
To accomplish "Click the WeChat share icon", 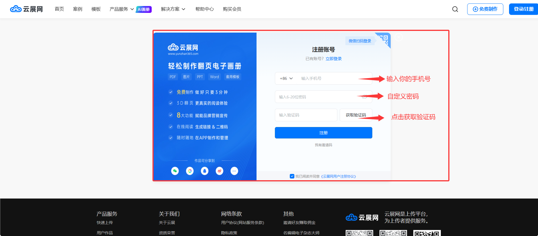I will 175,171.
